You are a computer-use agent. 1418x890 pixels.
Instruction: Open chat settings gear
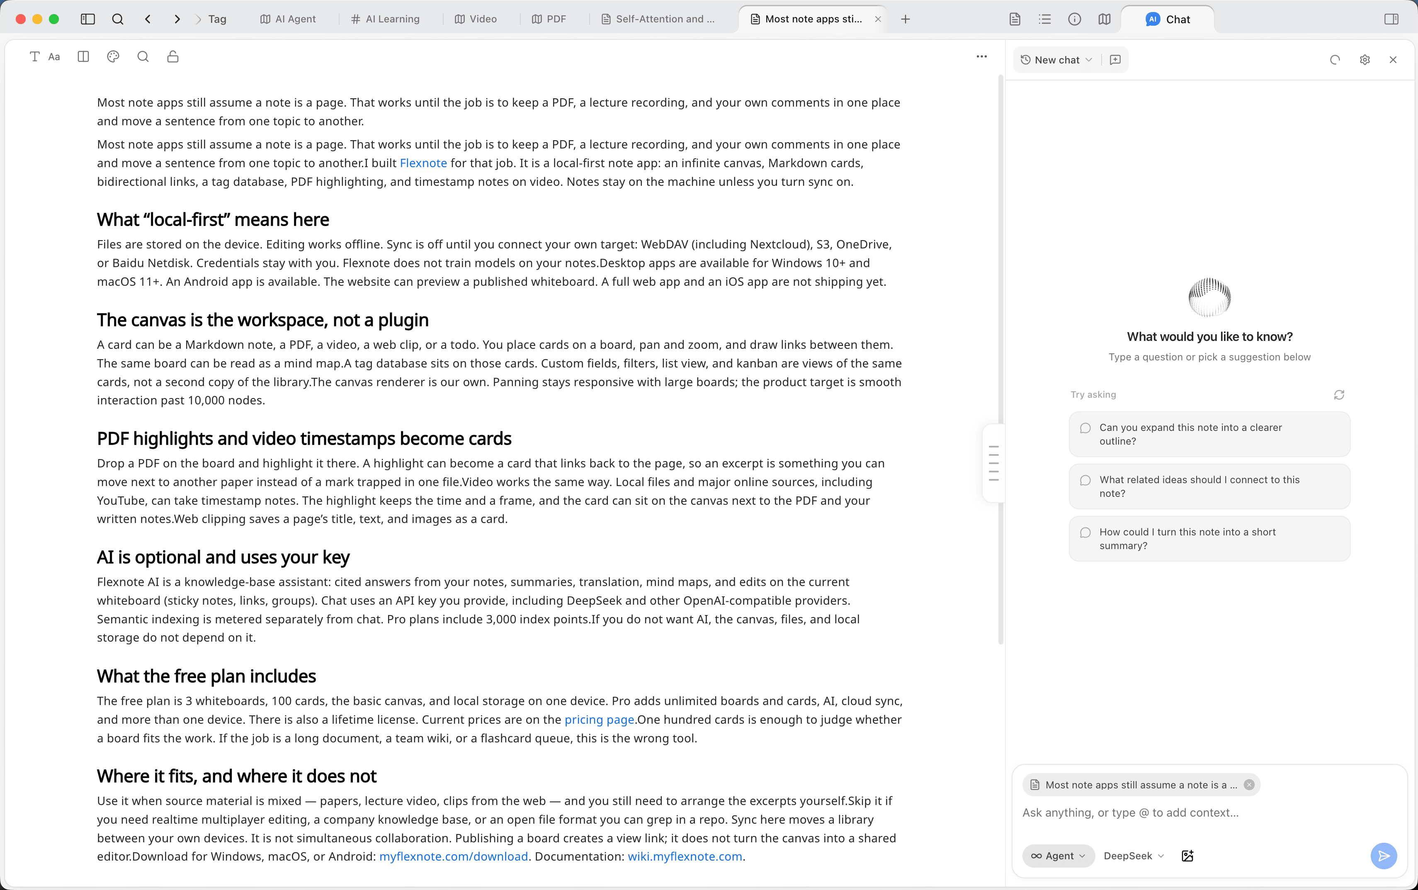(1365, 59)
